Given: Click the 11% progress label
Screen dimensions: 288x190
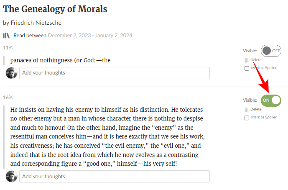Looking at the screenshot, I should tap(8, 48).
